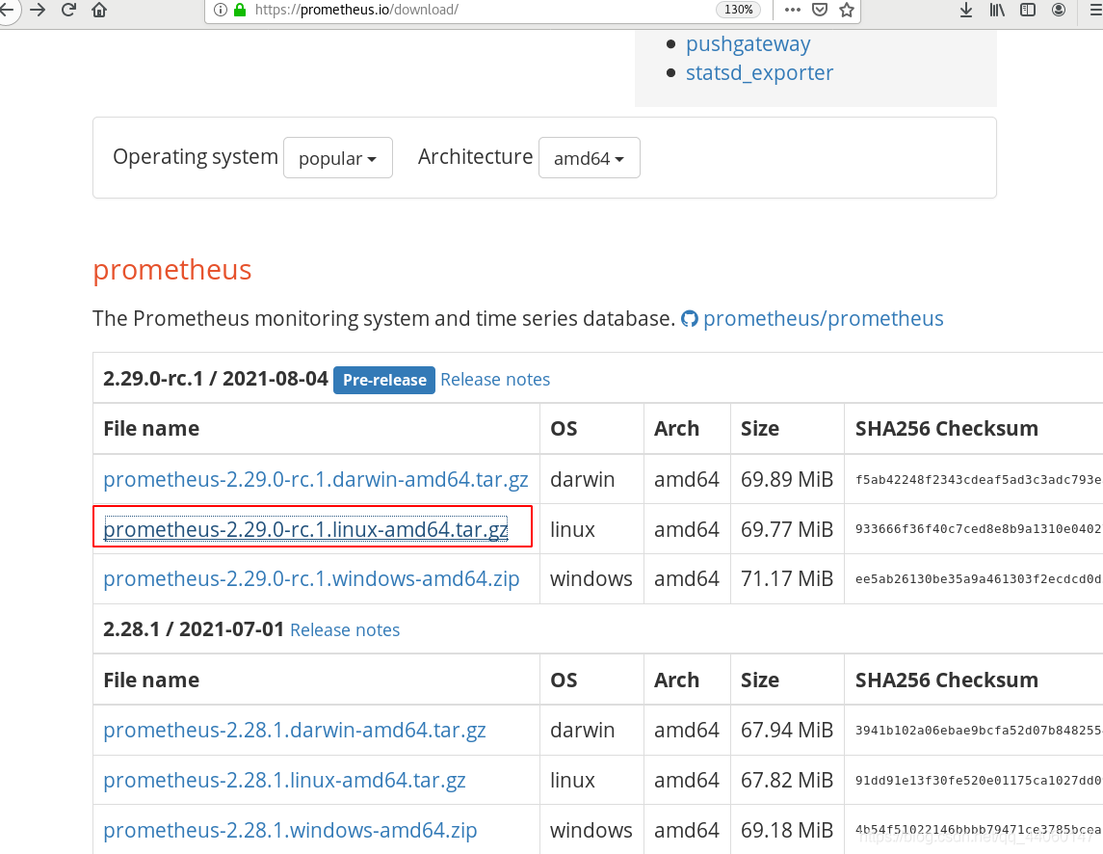
Task: Open the Architecture amd64 dropdown
Action: (590, 158)
